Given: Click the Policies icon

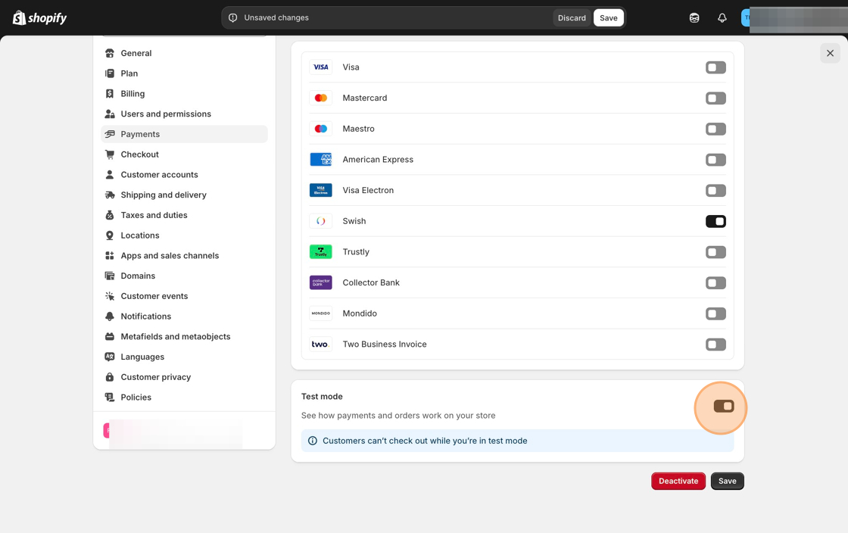Looking at the screenshot, I should click(110, 397).
